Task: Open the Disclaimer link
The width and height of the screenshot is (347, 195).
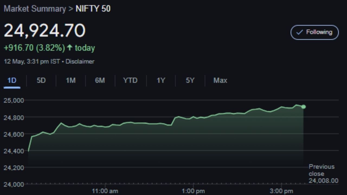Action: 80,61
